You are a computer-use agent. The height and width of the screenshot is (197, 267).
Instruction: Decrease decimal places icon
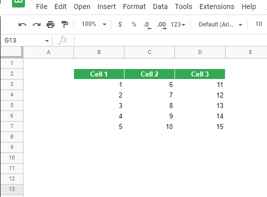coord(147,25)
